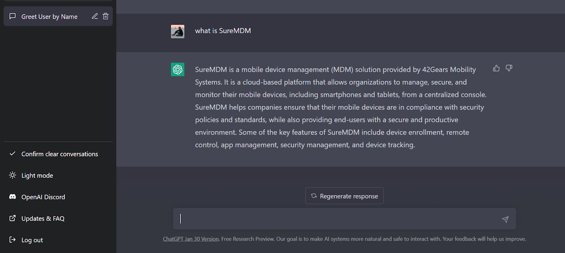Open Updates & FAQ

[x=58, y=219]
